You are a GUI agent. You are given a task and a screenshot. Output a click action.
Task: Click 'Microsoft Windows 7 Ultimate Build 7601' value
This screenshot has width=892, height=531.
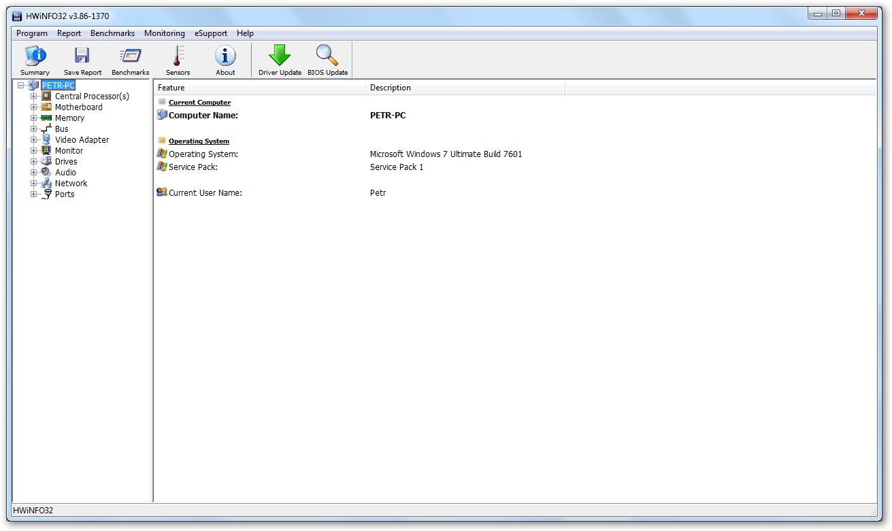[446, 154]
